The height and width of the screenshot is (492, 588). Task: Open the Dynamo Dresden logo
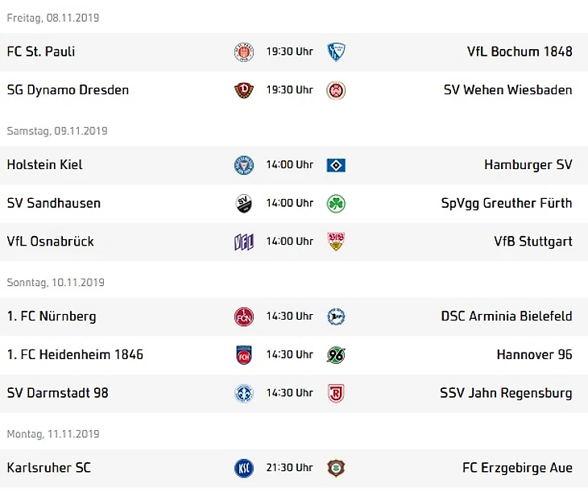[244, 90]
